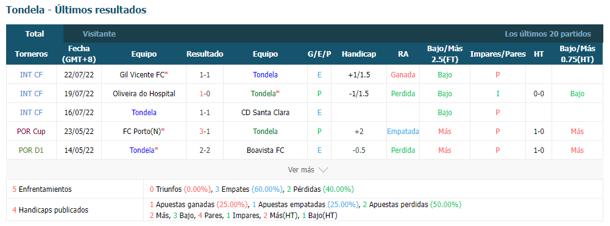Screen dimensions: 610x226
Task: Open the POR D1 tournament link
Action: [31, 150]
